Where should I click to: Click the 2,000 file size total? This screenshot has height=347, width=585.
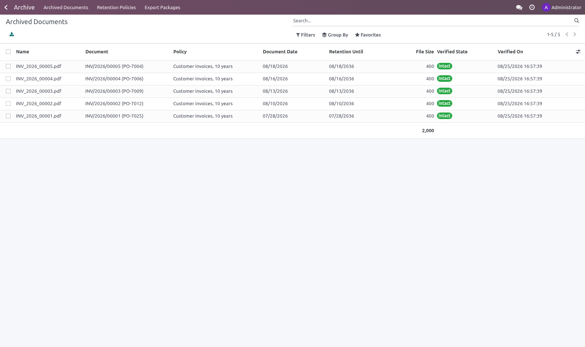(428, 131)
